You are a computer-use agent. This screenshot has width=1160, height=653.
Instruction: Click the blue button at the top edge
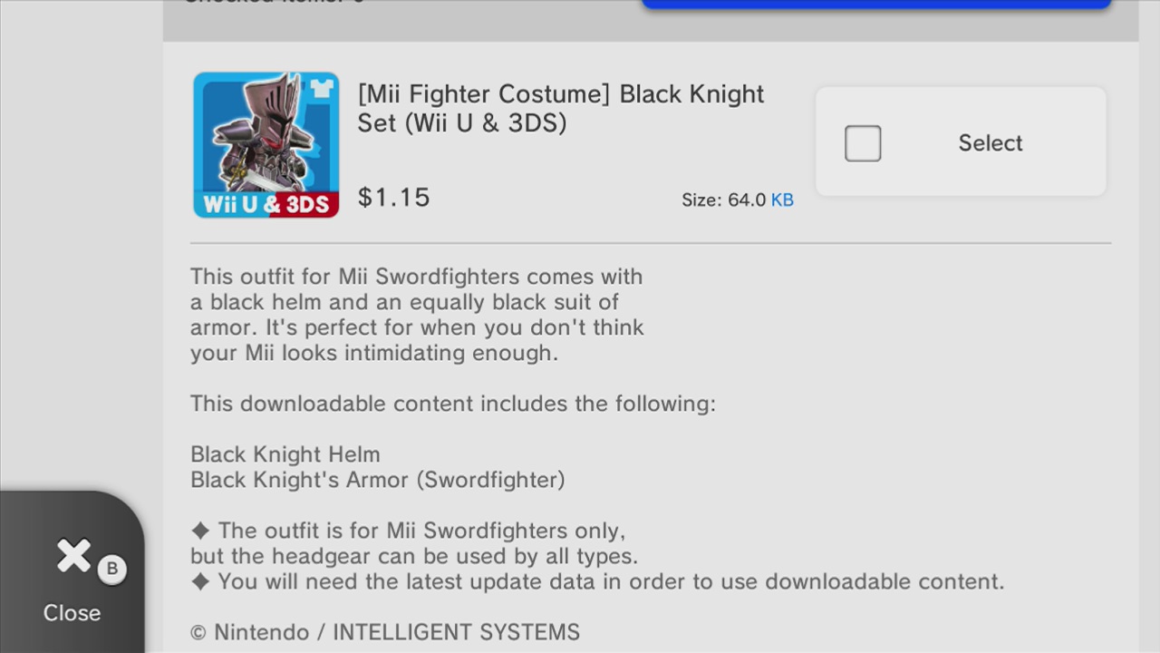pos(876,4)
